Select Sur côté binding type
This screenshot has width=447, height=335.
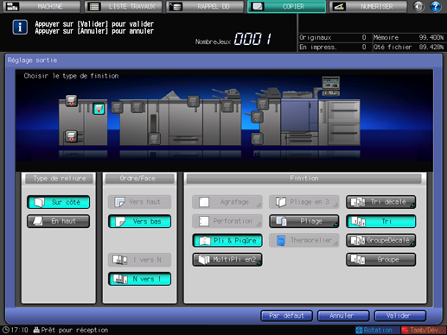point(59,202)
